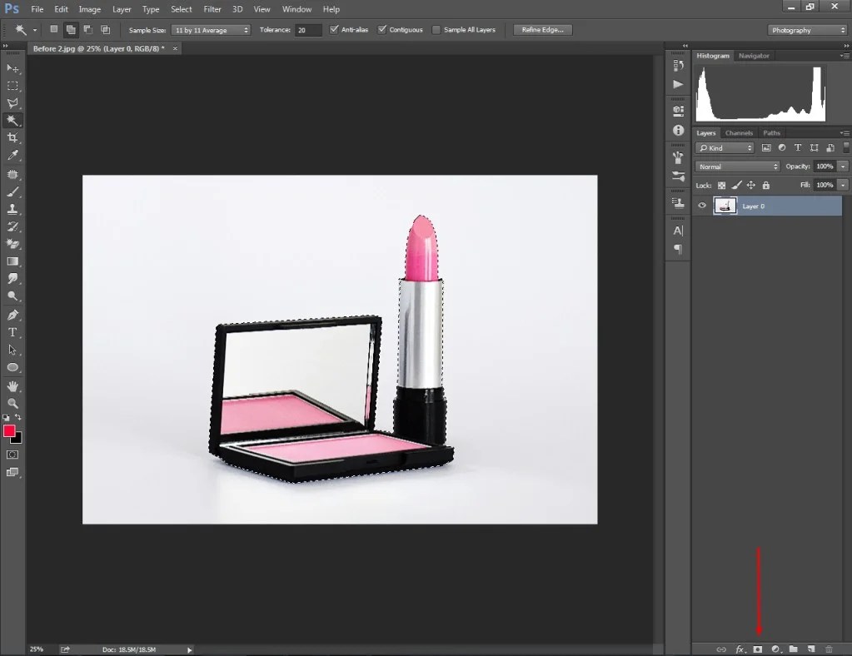Screen dimensions: 852x656
Task: Open the Fill slider dropdown
Action: click(x=843, y=185)
